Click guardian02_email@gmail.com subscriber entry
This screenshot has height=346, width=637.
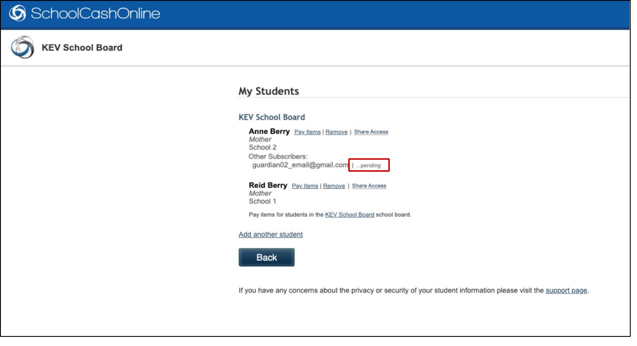point(300,165)
